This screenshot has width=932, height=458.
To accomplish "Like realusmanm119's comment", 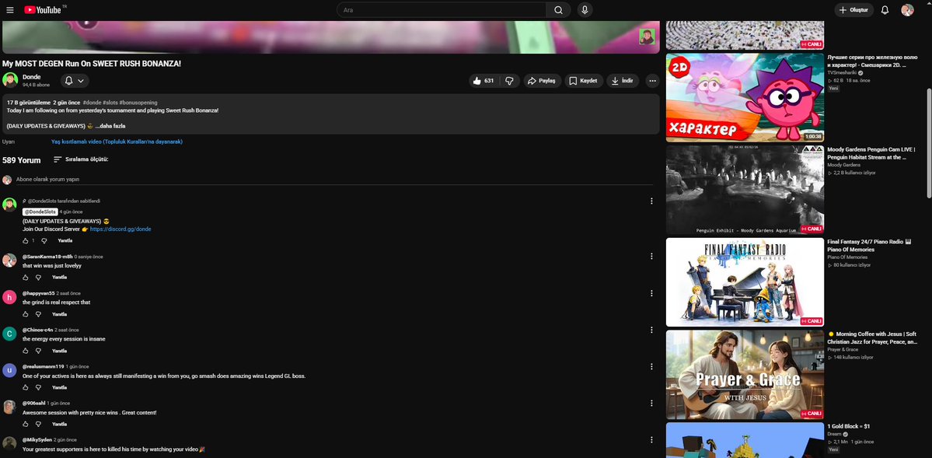I will point(26,387).
